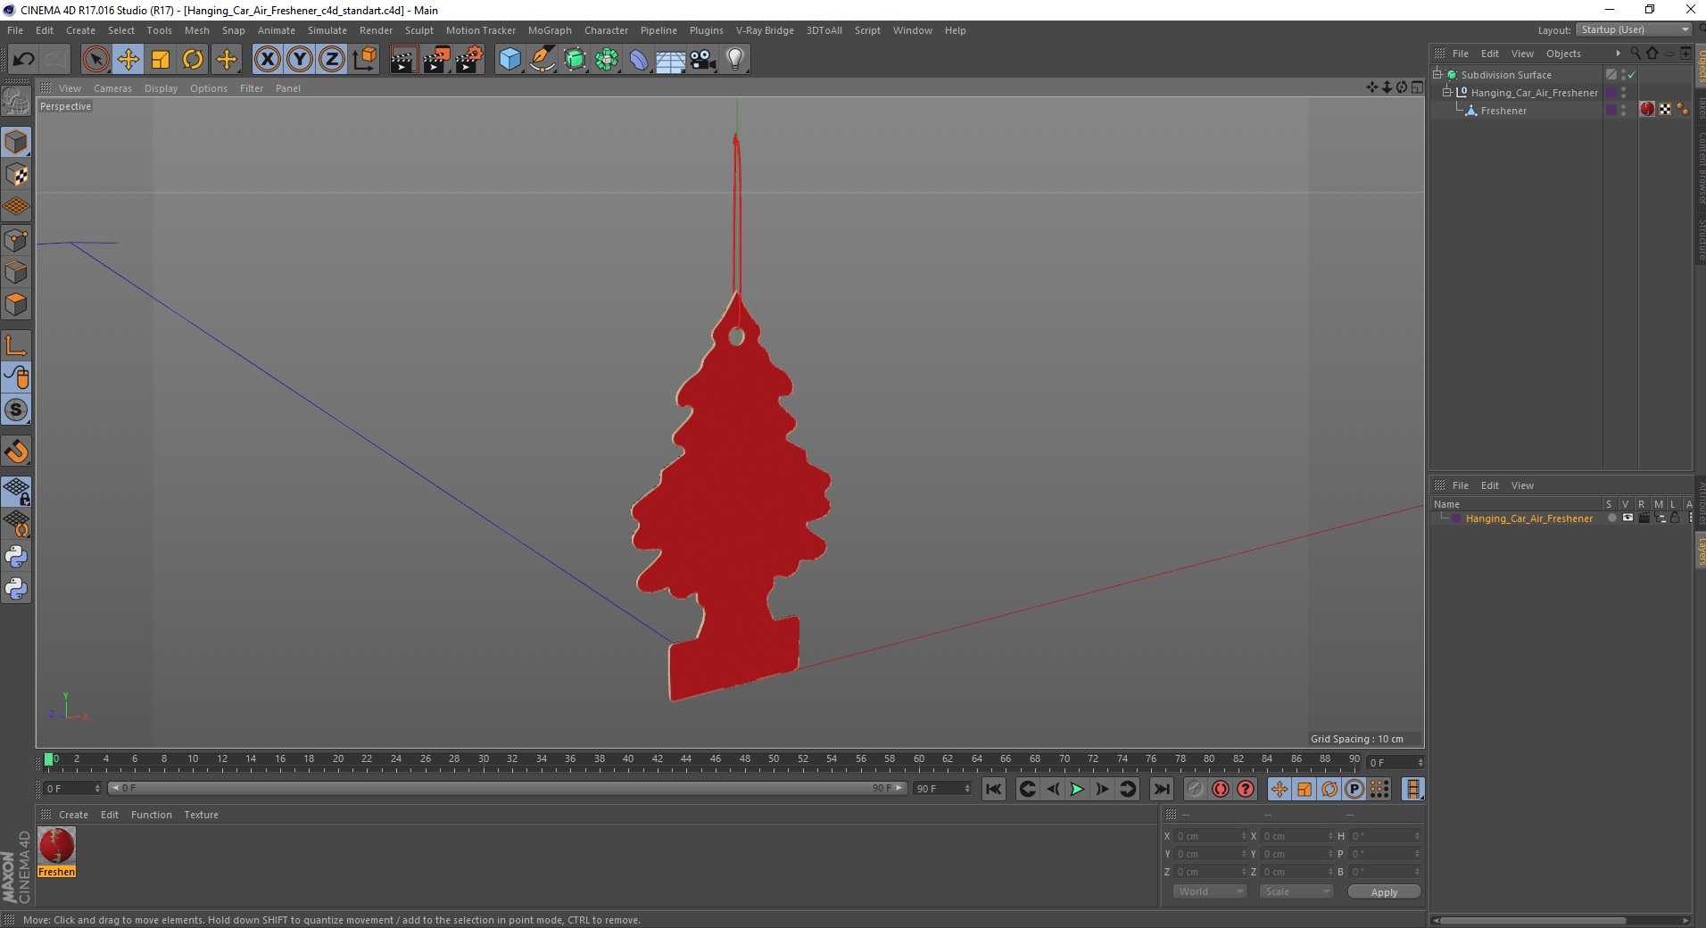Toggle Enable Axis tool
The width and height of the screenshot is (1706, 928).
[16, 345]
